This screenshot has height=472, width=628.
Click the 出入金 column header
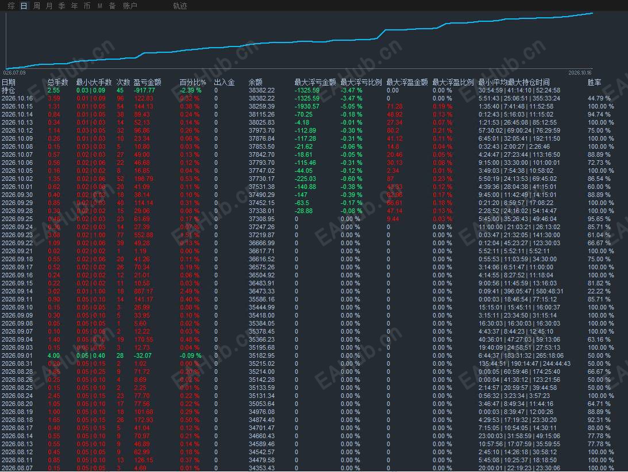pos(224,83)
